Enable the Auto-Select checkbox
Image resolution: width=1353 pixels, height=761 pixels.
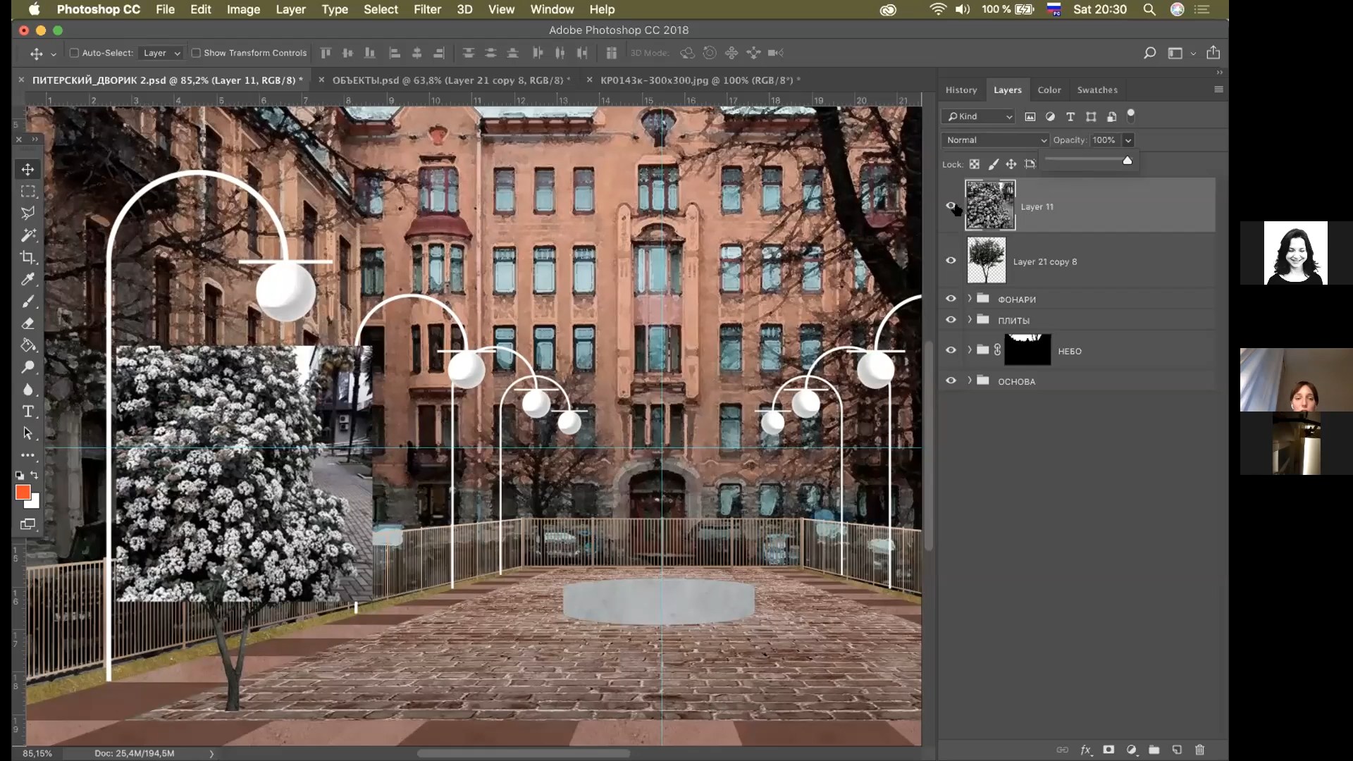[x=74, y=53]
